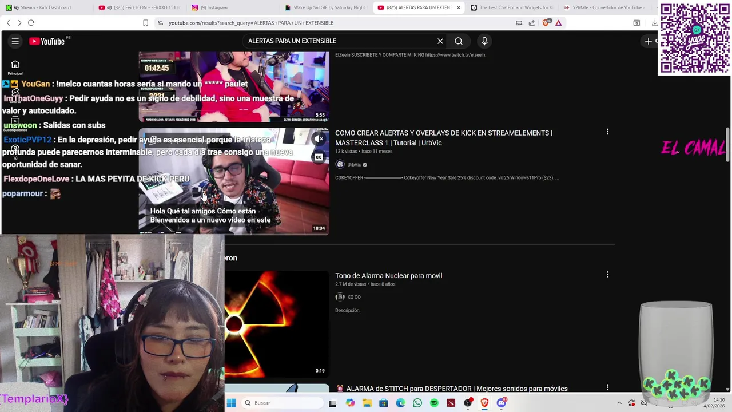
Task: Open the XO CO channel link
Action: (x=354, y=297)
